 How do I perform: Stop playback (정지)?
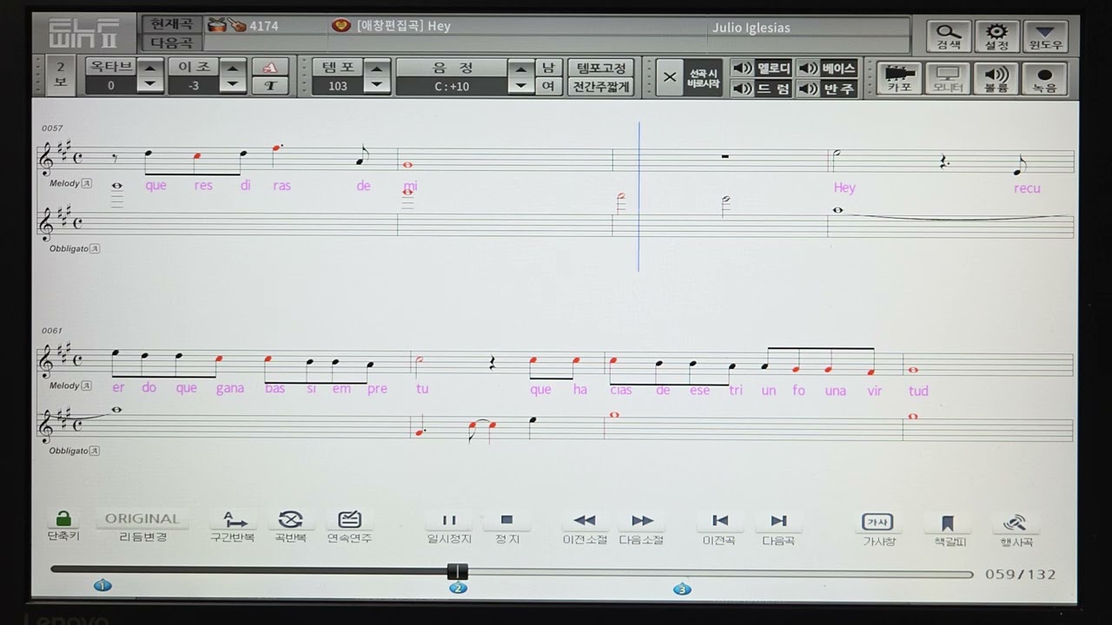coord(507,527)
